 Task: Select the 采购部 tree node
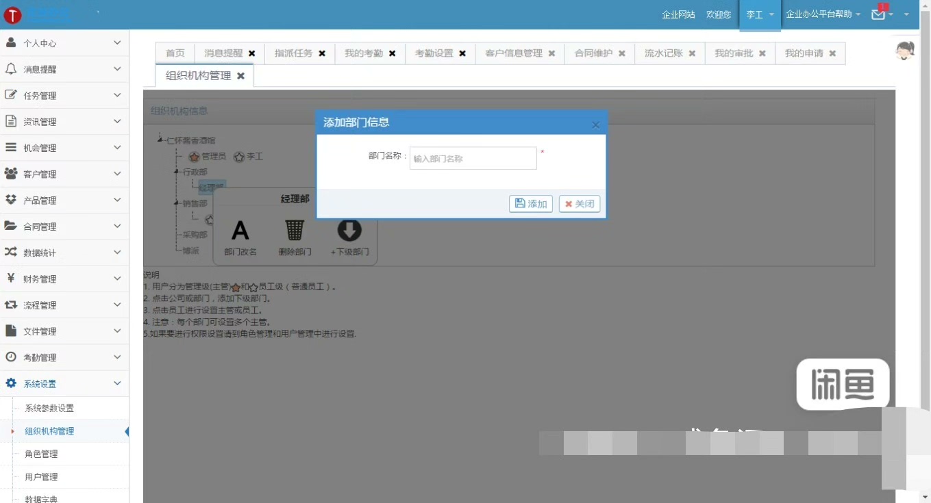[195, 235]
